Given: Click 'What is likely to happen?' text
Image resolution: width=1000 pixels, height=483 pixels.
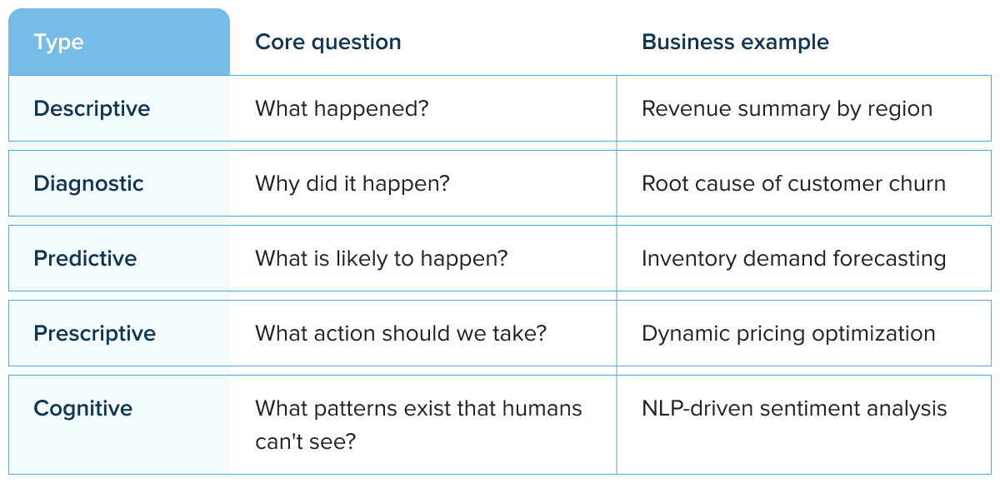Looking at the screenshot, I should tap(381, 259).
